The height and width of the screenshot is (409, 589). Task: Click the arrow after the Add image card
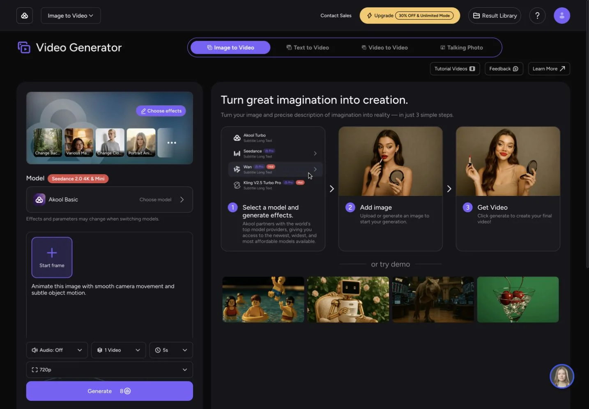point(449,189)
